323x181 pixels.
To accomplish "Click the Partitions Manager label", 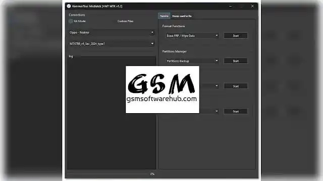I will (x=174, y=51).
